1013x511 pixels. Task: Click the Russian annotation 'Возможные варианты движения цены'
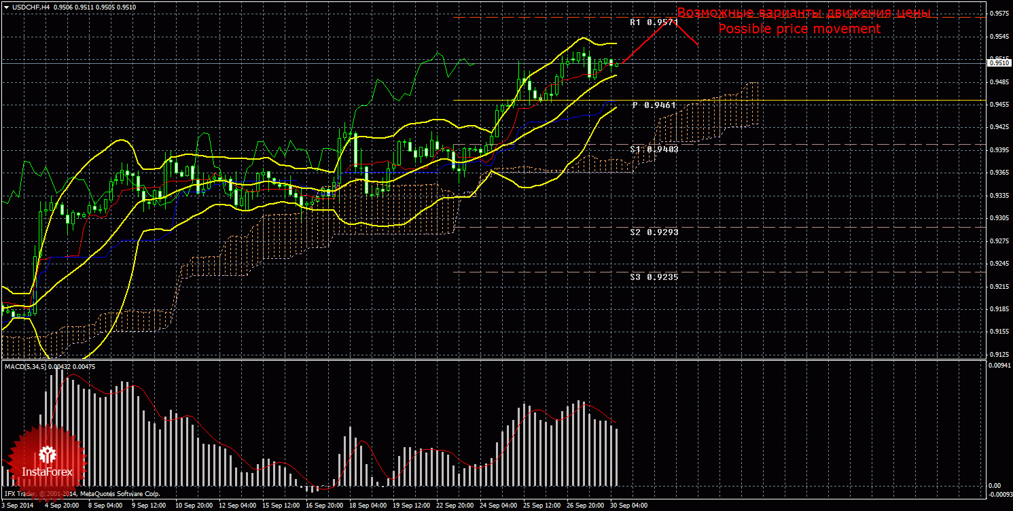[803, 13]
